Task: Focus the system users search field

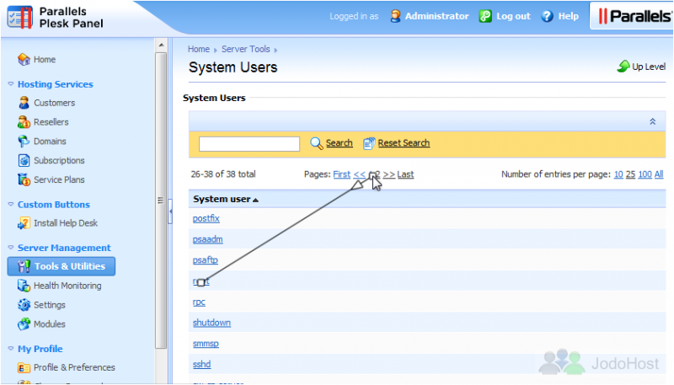Action: [x=249, y=143]
